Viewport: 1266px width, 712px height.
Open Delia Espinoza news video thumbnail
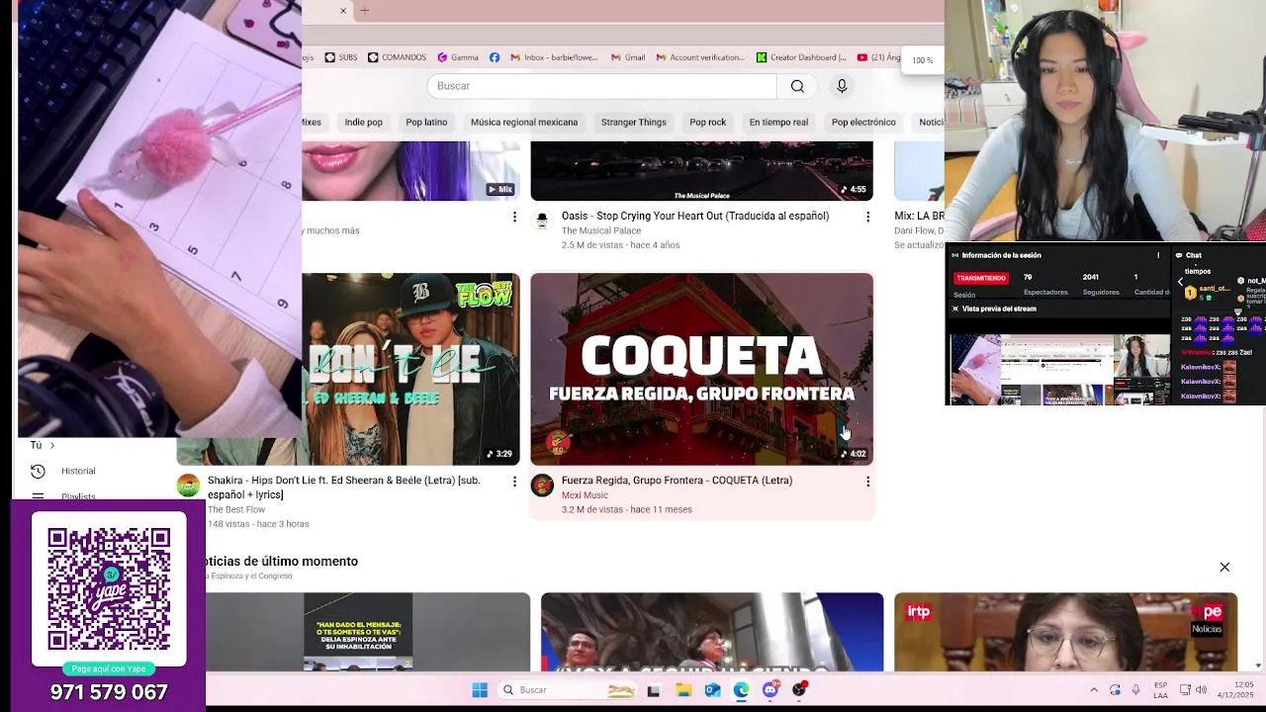368,632
